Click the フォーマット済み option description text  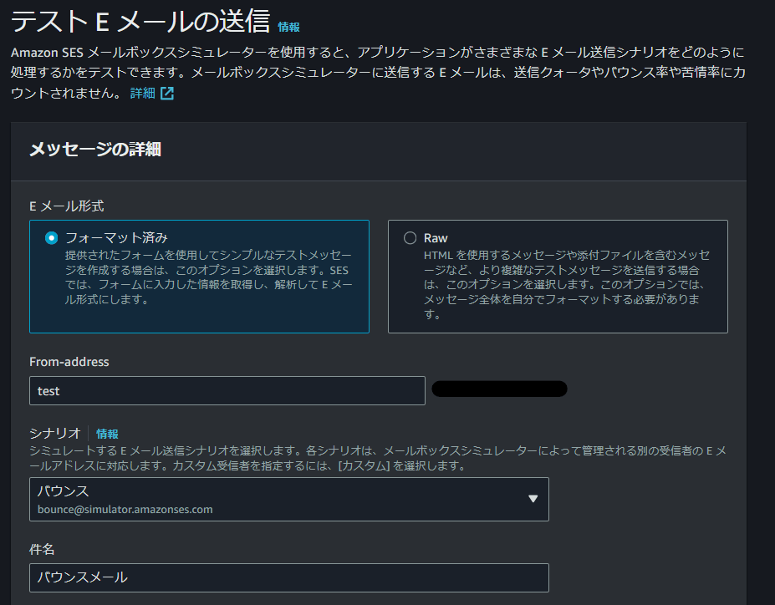208,277
